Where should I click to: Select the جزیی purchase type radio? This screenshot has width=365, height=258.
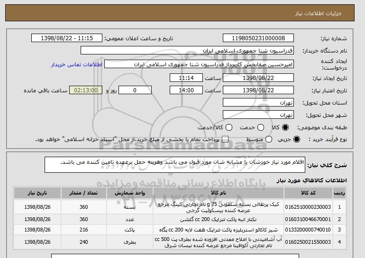(297, 139)
